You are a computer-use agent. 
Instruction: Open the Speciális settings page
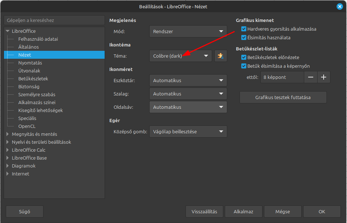27,119
